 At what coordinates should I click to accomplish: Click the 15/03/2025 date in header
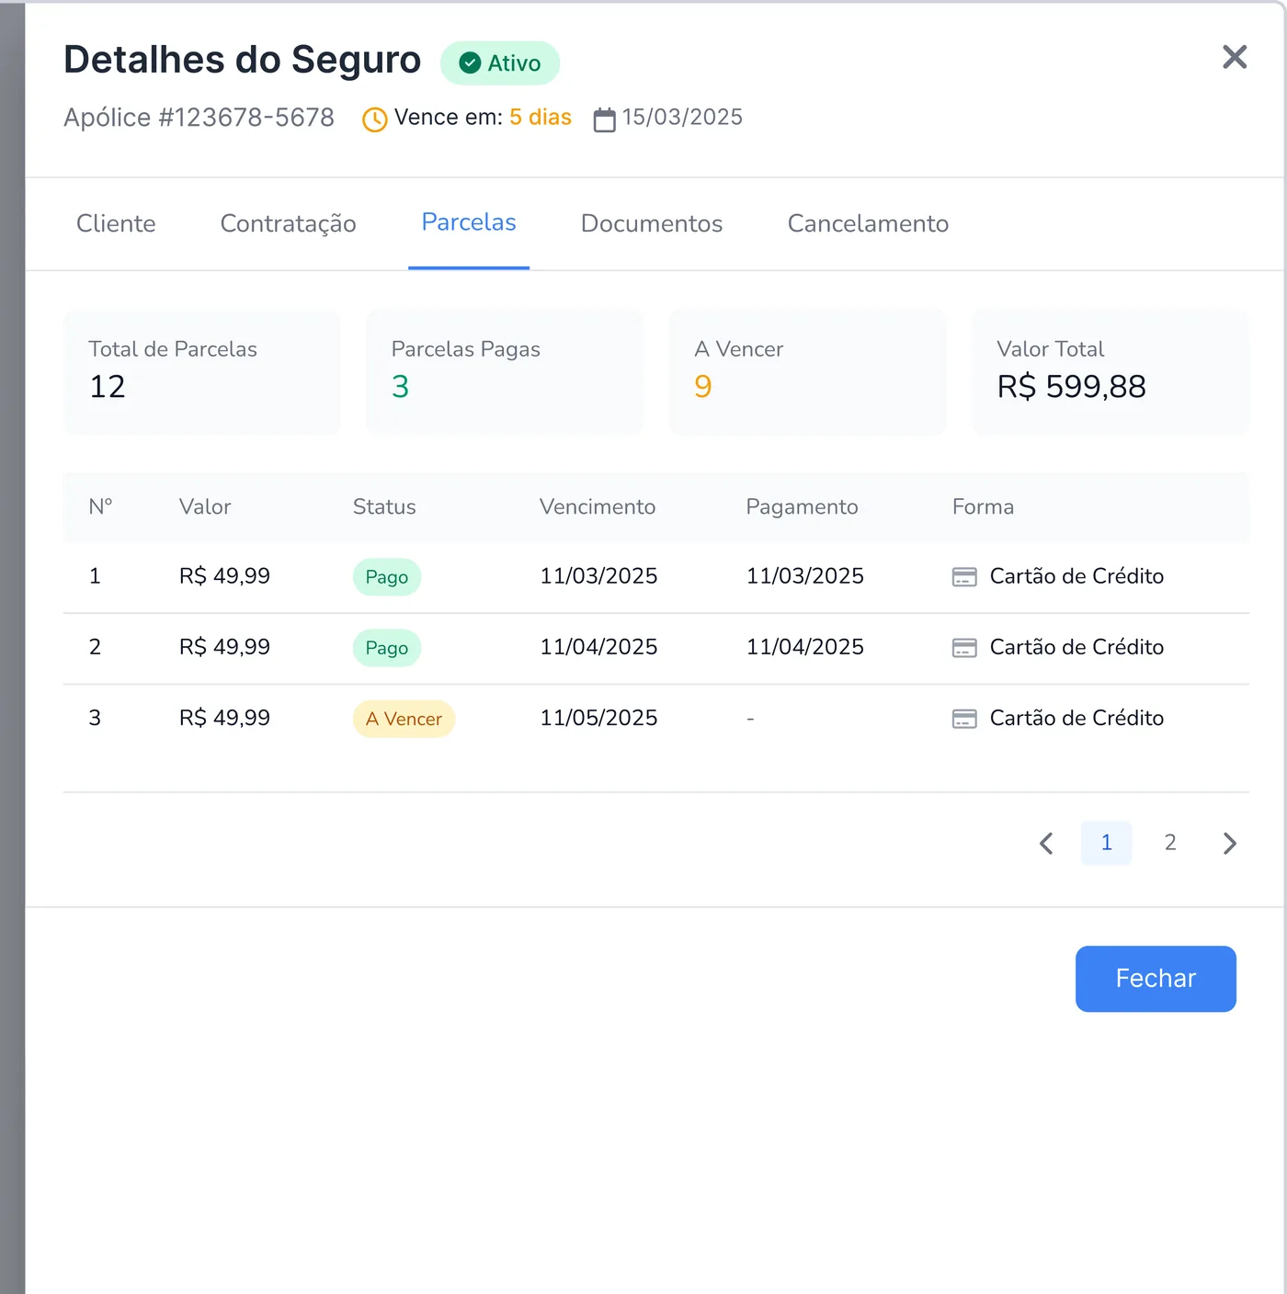(x=682, y=118)
